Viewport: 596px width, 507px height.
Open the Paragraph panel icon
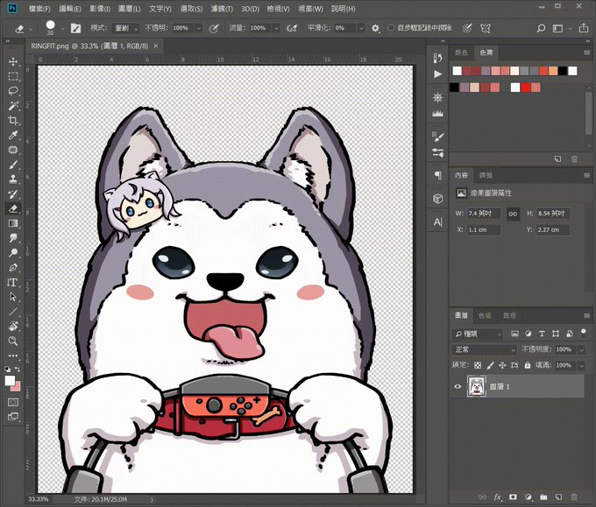[x=438, y=175]
